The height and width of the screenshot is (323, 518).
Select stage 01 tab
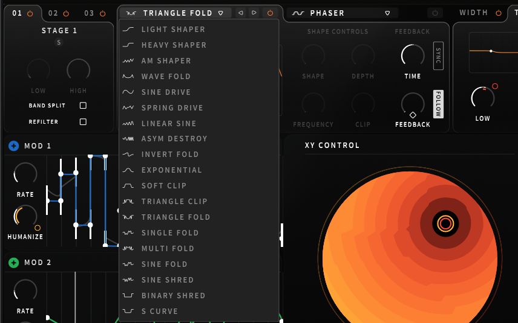(x=17, y=13)
